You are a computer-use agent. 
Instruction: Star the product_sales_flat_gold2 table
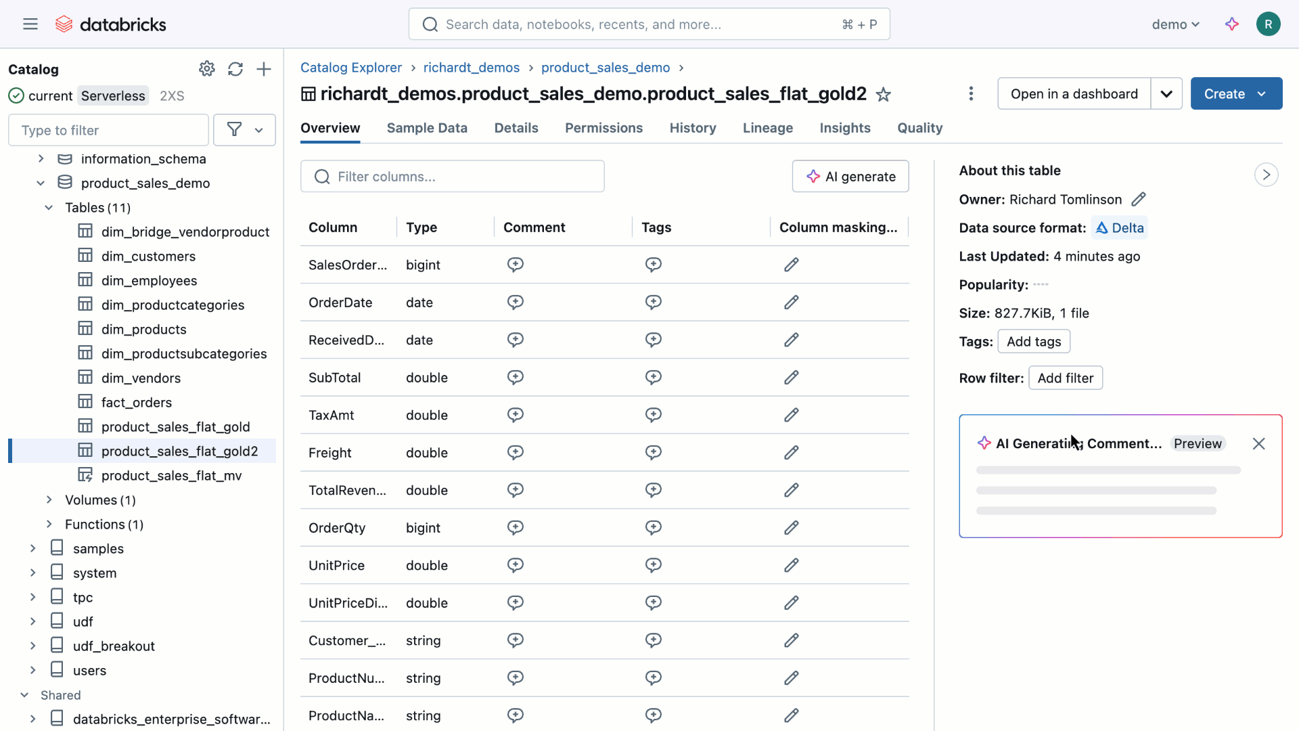point(884,94)
